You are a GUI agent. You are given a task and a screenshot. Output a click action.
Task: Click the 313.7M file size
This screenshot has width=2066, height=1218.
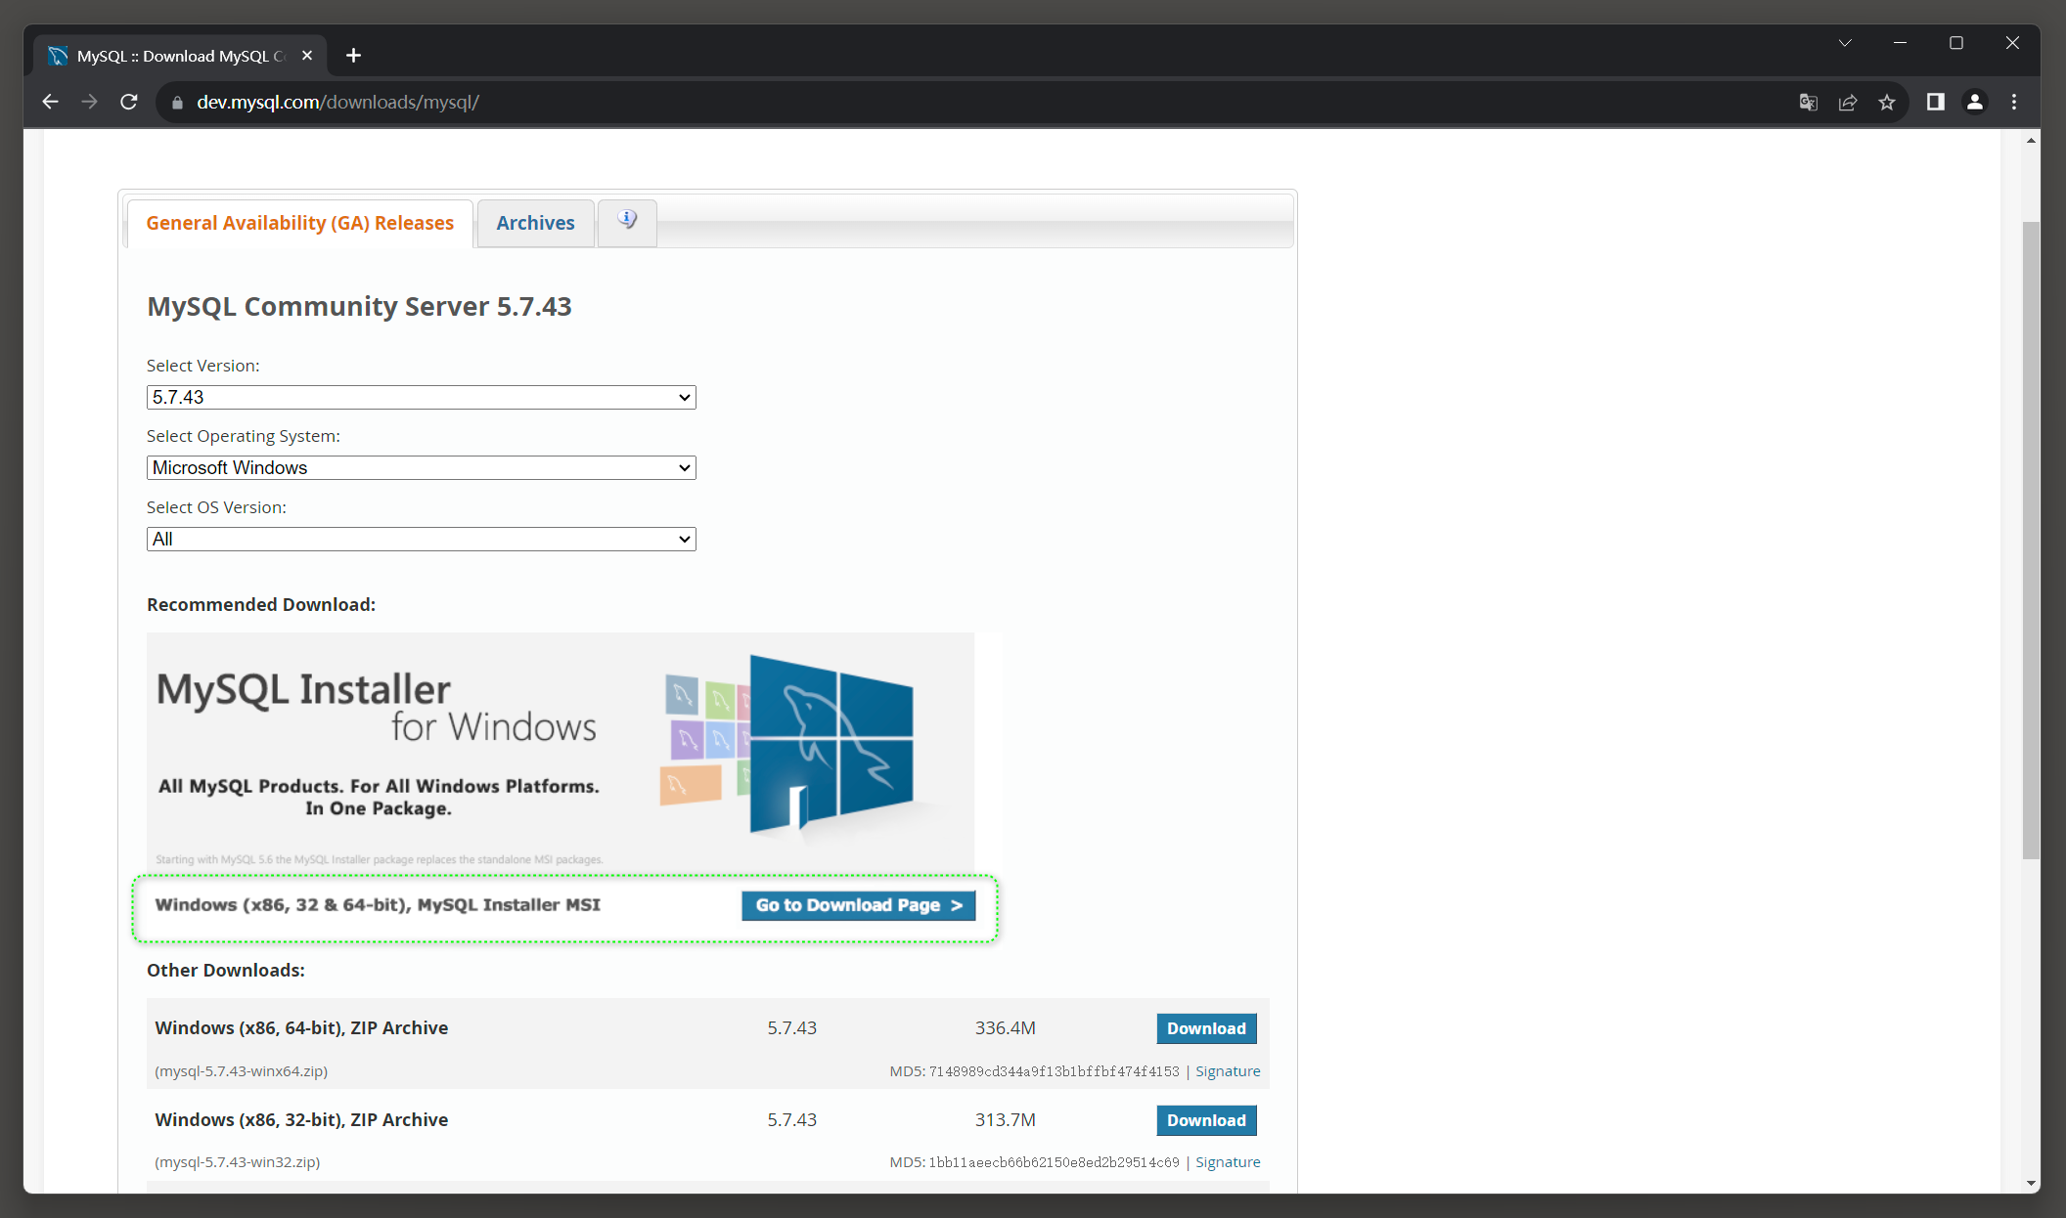[1005, 1120]
